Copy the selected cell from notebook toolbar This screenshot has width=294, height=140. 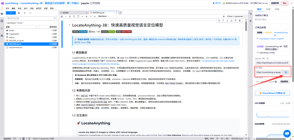point(74,17)
